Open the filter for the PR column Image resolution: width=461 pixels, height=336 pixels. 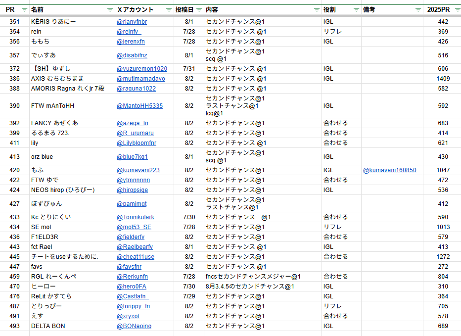[x=24, y=10]
